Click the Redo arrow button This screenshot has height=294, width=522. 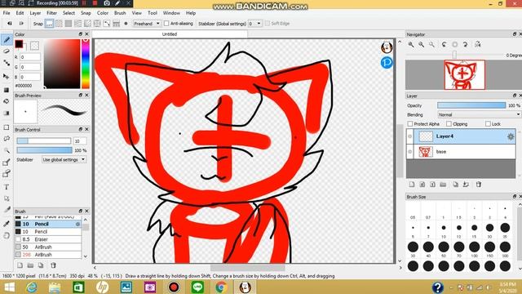point(21,24)
